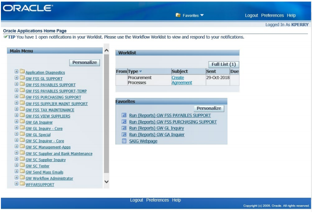Expand the GW GL Special node
The image size is (314, 212).
17,134
